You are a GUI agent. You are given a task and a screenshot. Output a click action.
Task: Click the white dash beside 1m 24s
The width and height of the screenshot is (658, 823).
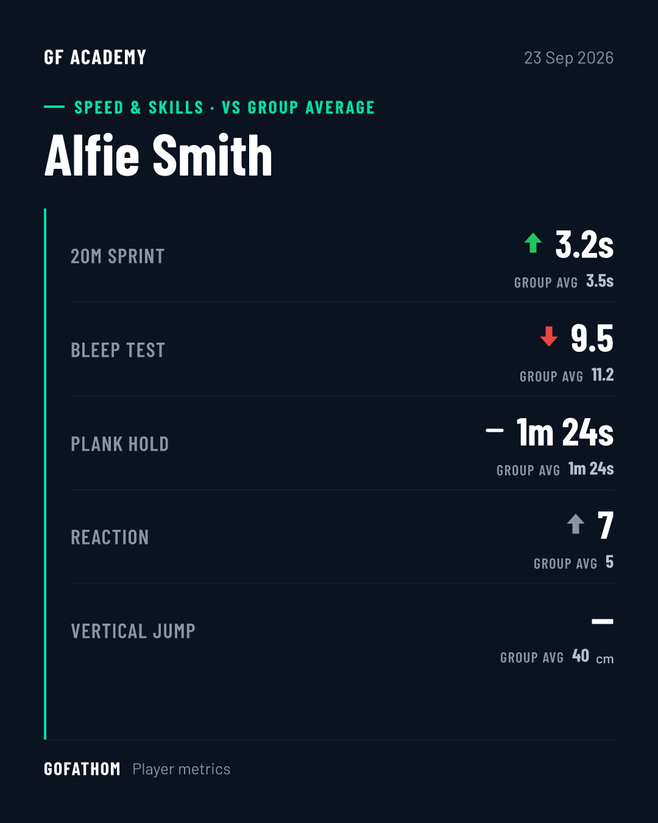pos(495,430)
